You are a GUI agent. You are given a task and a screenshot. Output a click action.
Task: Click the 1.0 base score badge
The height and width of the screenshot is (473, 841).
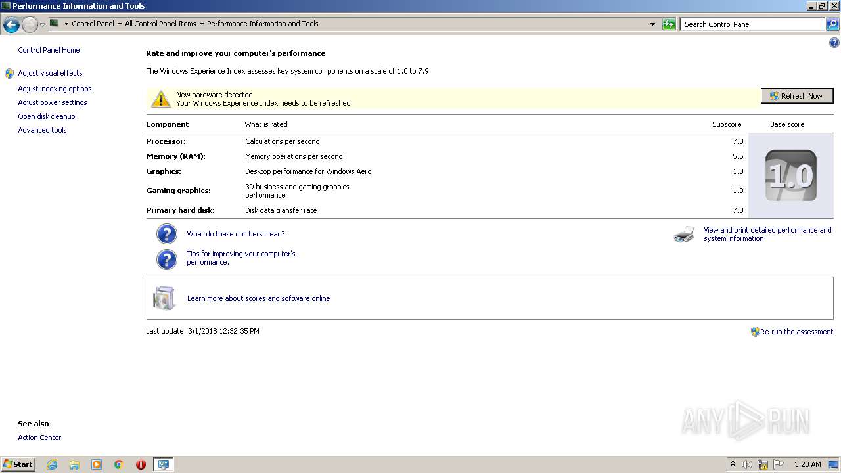(x=791, y=175)
